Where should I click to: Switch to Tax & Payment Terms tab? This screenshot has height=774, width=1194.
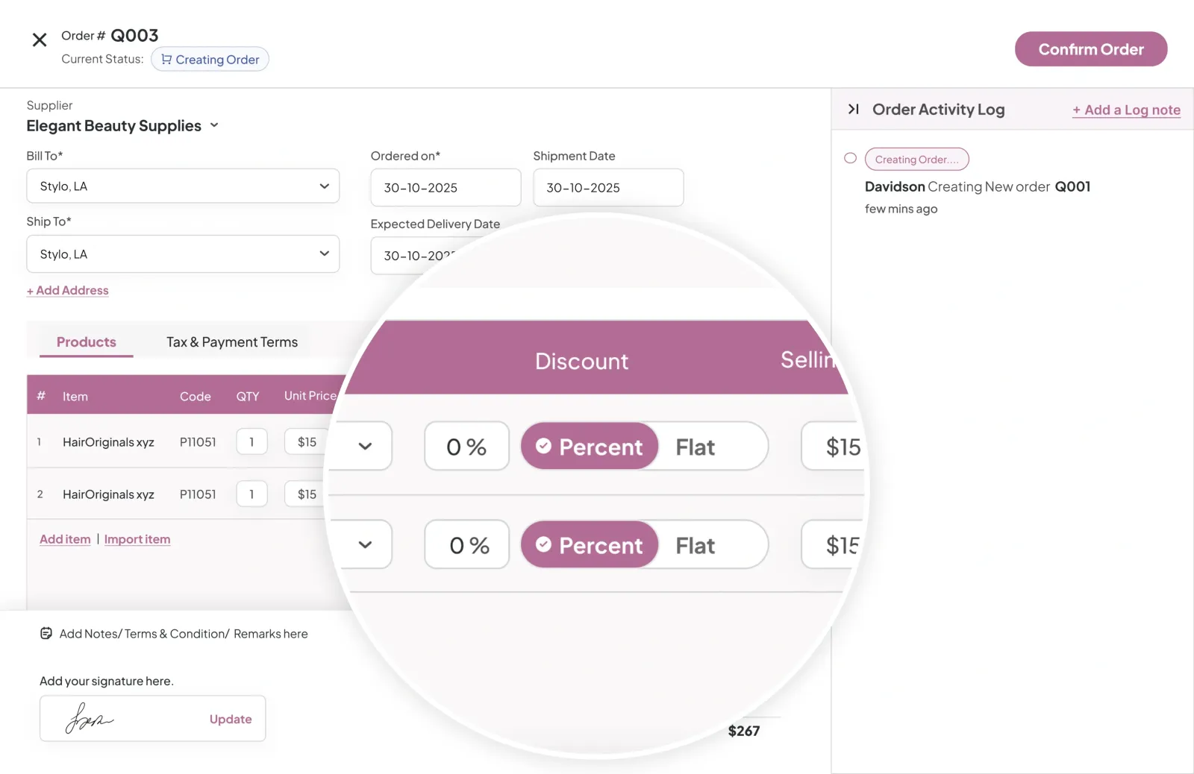tap(232, 342)
